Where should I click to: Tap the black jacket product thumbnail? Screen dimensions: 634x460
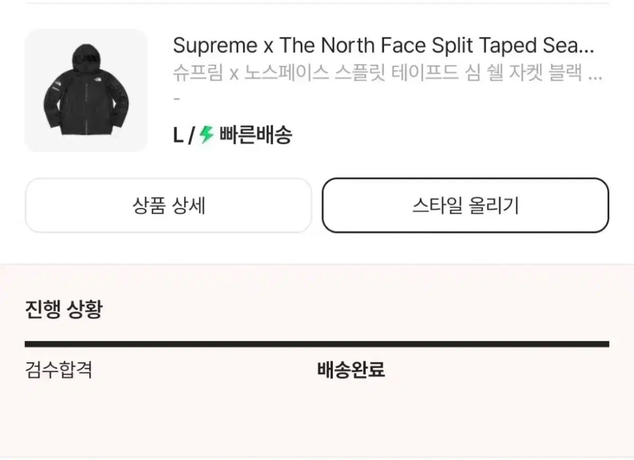tap(86, 90)
